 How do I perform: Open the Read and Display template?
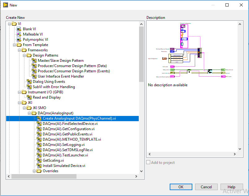click(x=47, y=97)
